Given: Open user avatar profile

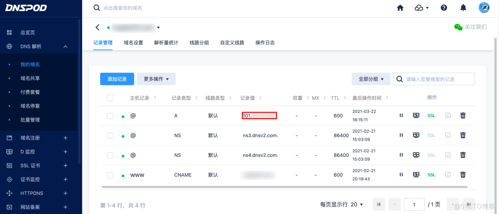Looking at the screenshot, I should click(484, 8).
